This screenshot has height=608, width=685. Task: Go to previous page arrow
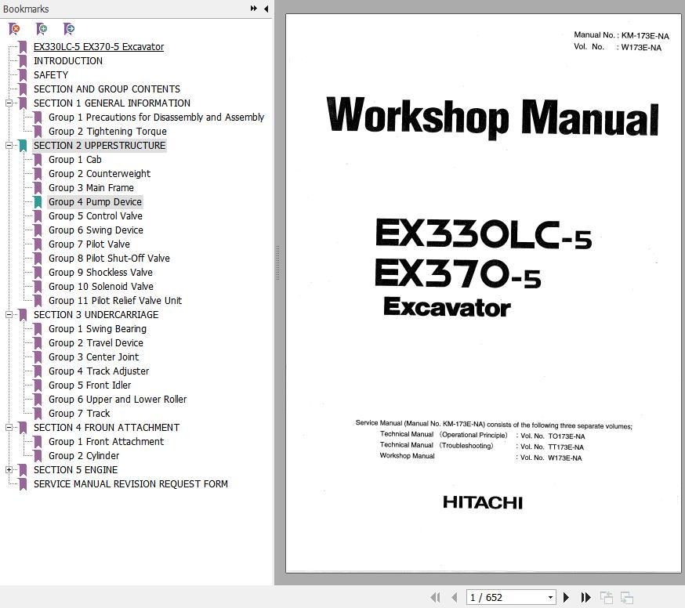[455, 597]
